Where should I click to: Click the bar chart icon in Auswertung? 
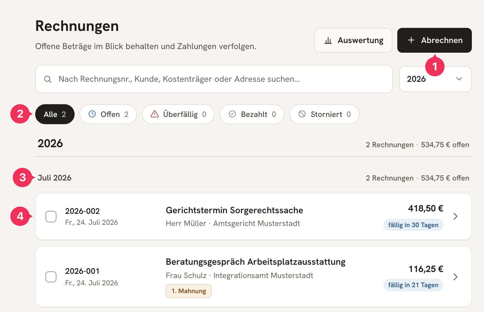(x=328, y=41)
